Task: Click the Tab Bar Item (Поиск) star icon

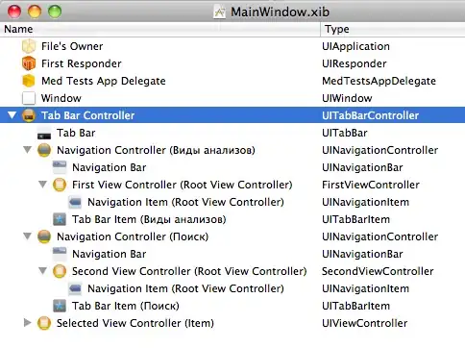Action: (x=60, y=306)
